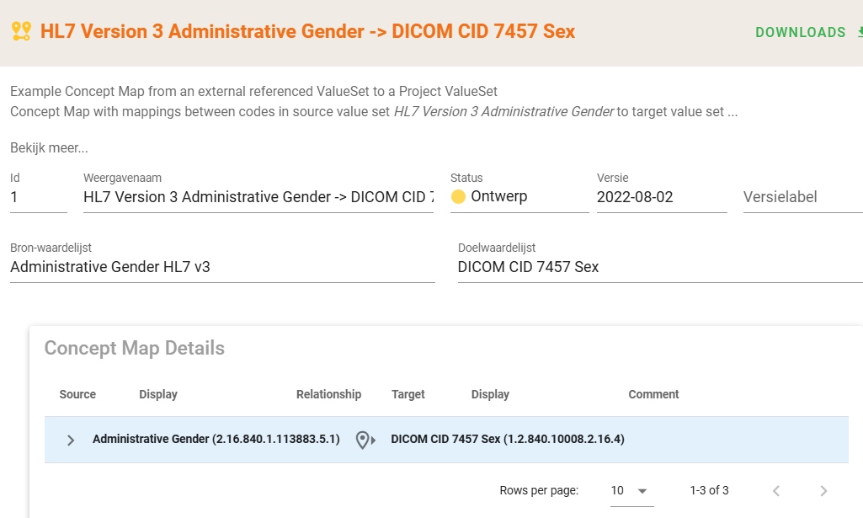Screen dimensions: 863x518
Task: Click the Versielabel input field
Action: [x=800, y=197]
